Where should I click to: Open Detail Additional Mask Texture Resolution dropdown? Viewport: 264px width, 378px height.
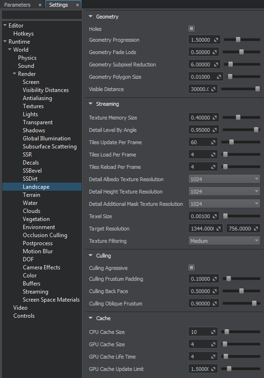click(224, 204)
